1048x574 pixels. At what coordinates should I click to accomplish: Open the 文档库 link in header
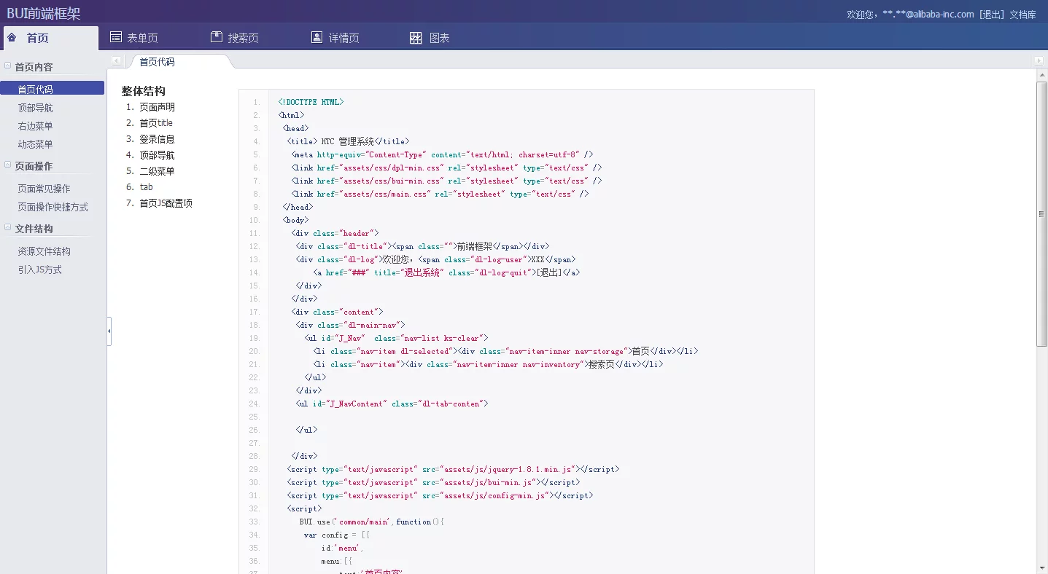[1022, 14]
